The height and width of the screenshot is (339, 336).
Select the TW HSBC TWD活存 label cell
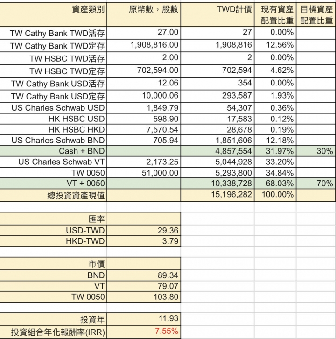point(53,58)
